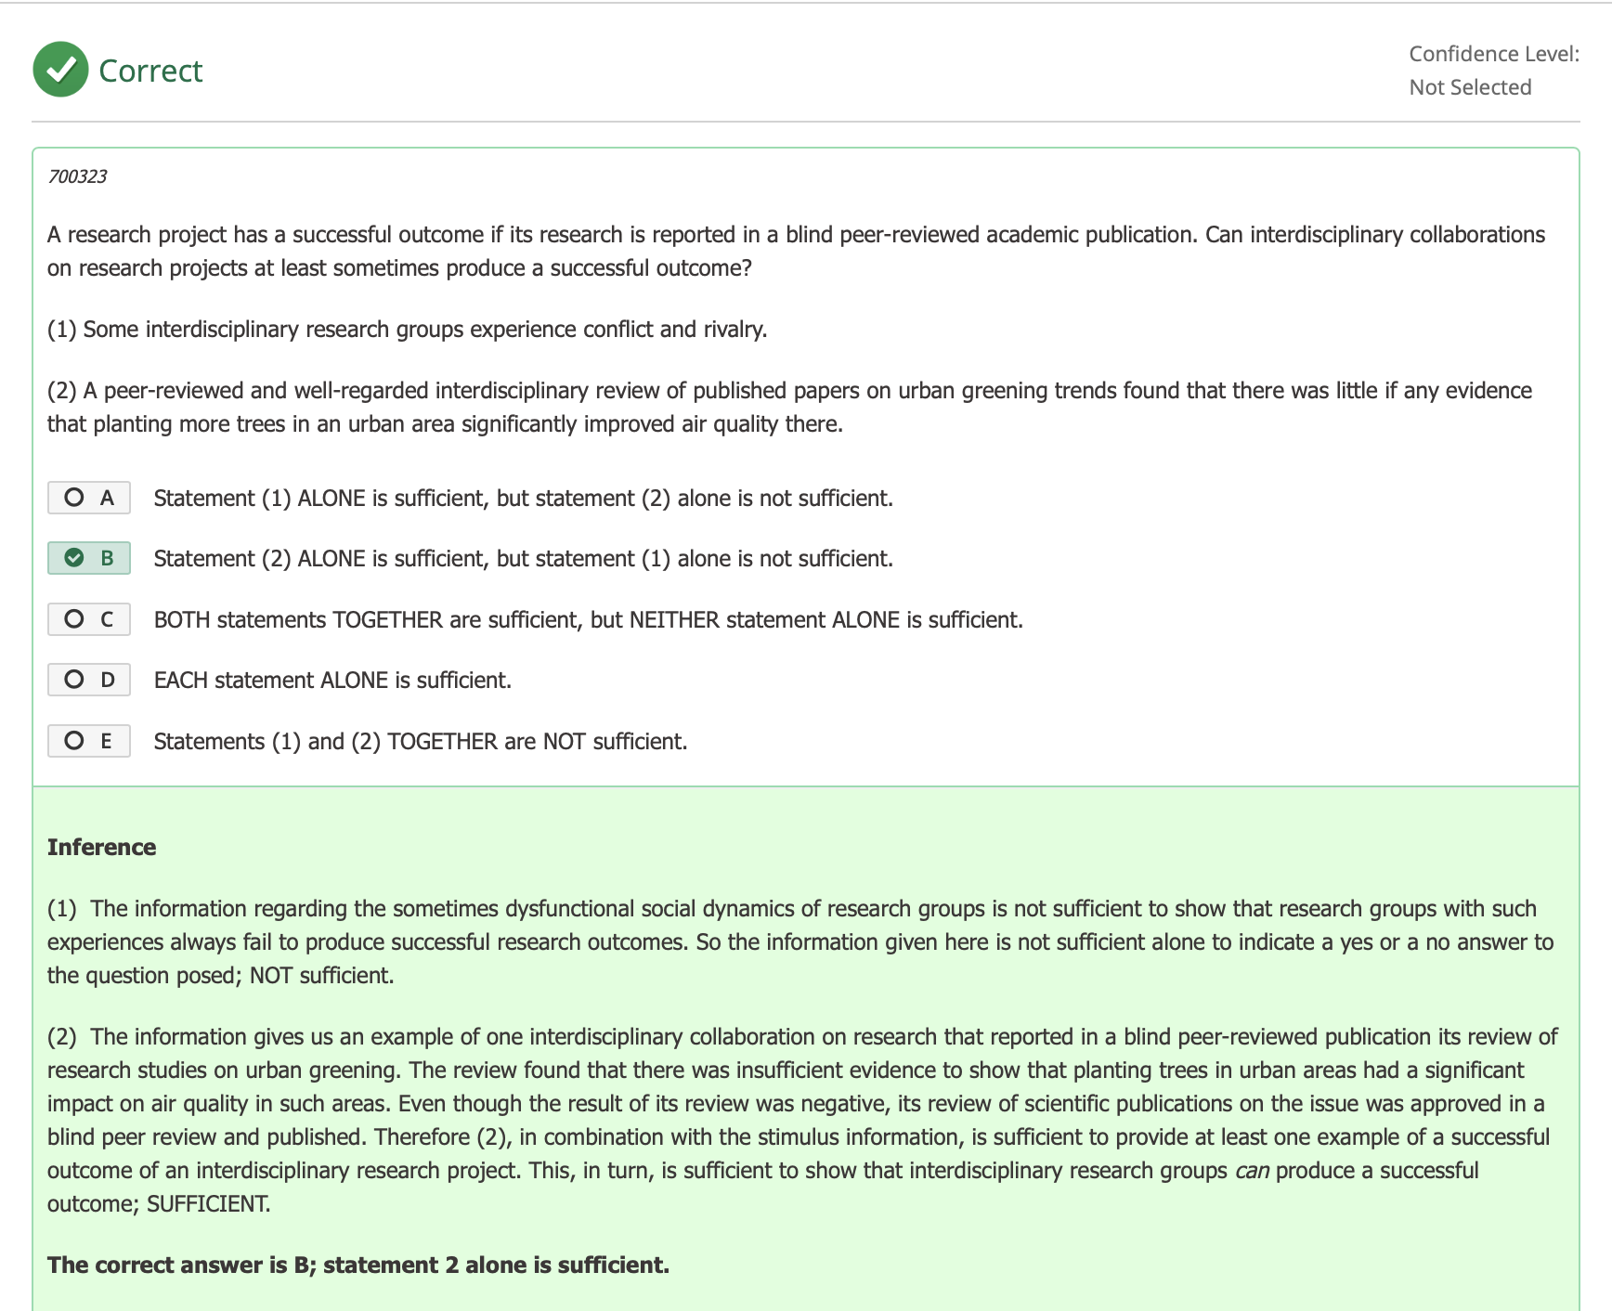Click the bold "Inference" heading

(x=101, y=847)
